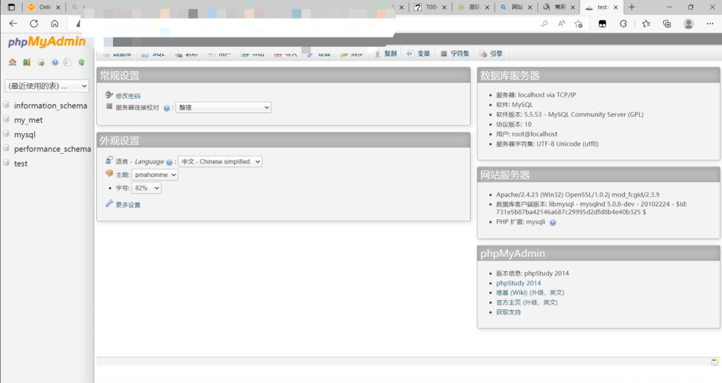Open the Language dropdown showing 中文 - Chinese simplified

point(220,162)
